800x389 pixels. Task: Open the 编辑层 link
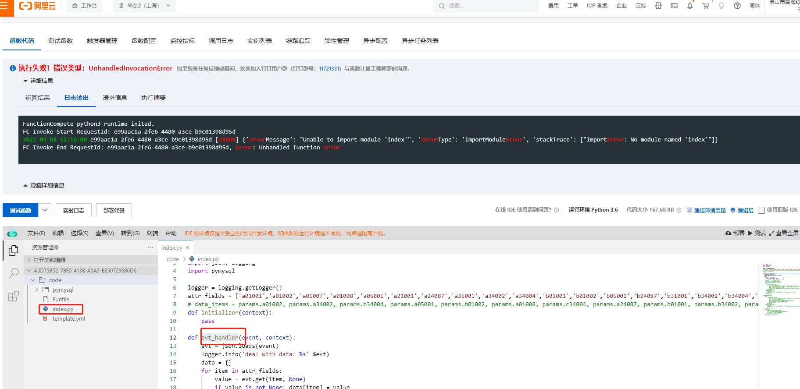pyautogui.click(x=742, y=210)
